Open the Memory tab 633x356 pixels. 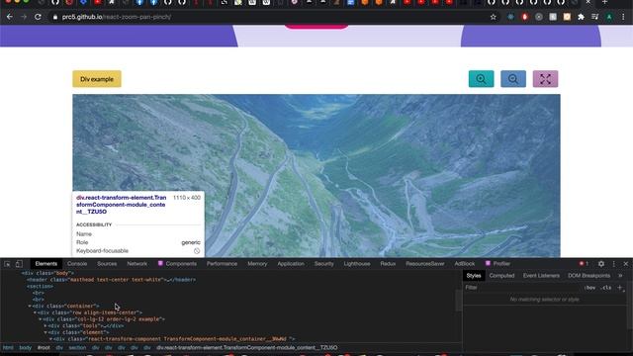(257, 264)
